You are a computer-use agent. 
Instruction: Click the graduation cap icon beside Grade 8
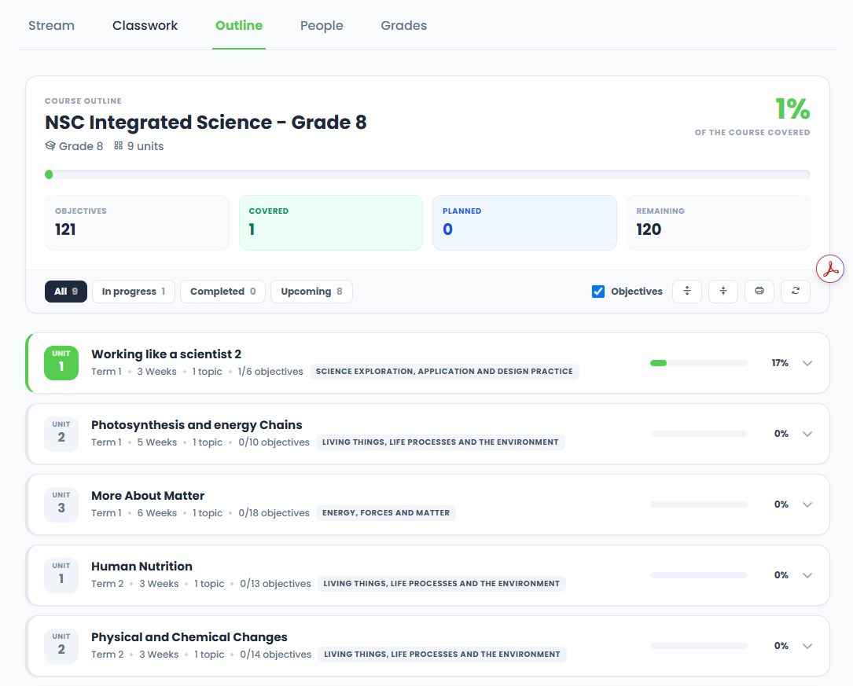pos(50,145)
